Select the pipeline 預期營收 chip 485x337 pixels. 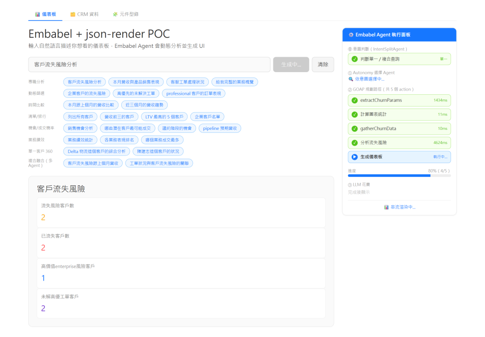coord(220,128)
